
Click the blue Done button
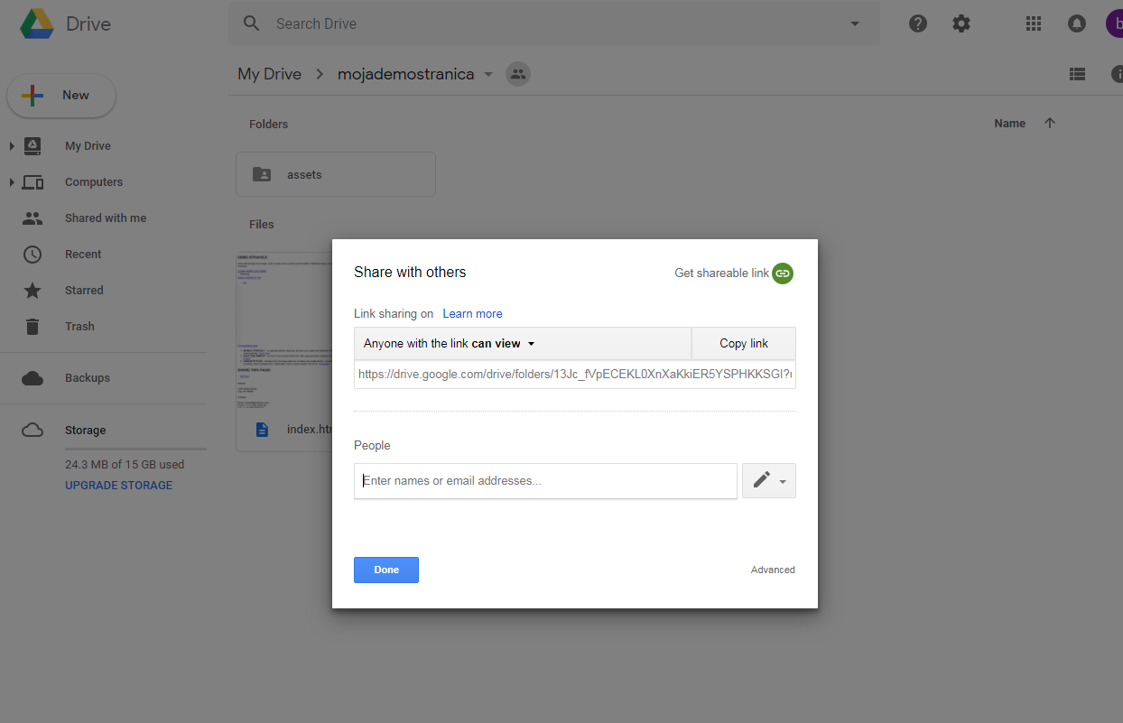click(x=386, y=570)
